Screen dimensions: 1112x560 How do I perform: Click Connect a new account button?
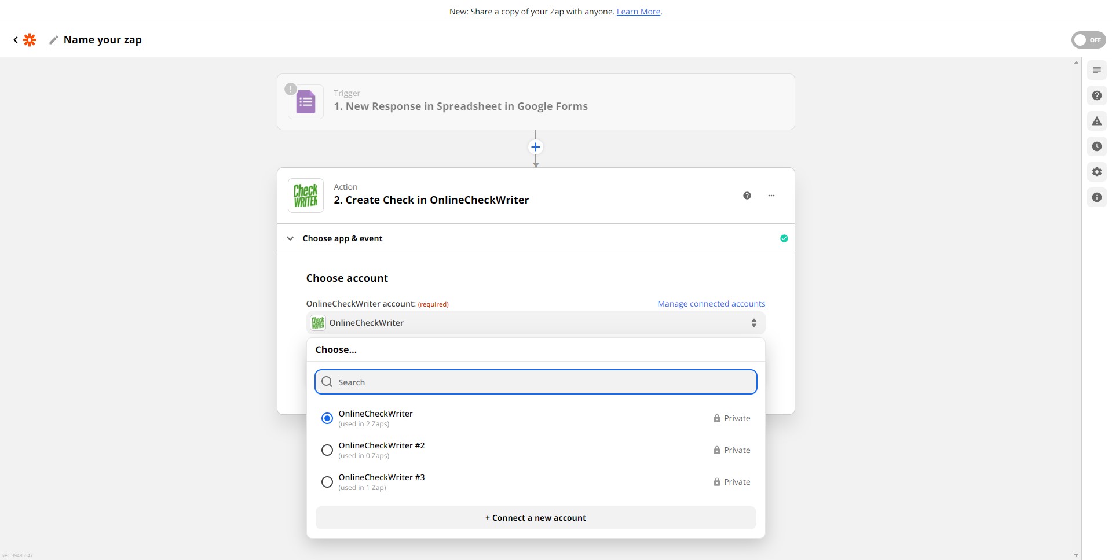pyautogui.click(x=535, y=518)
